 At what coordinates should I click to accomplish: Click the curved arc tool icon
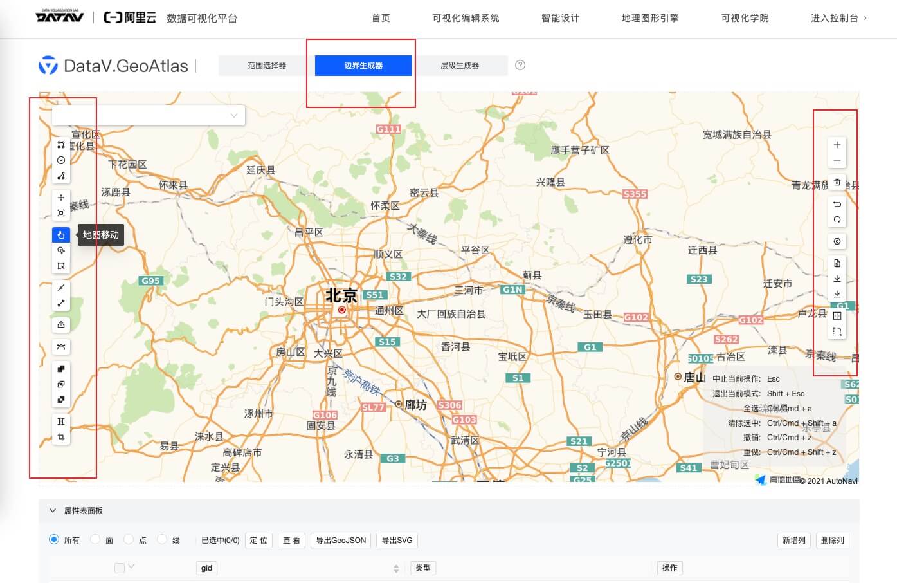tap(61, 347)
